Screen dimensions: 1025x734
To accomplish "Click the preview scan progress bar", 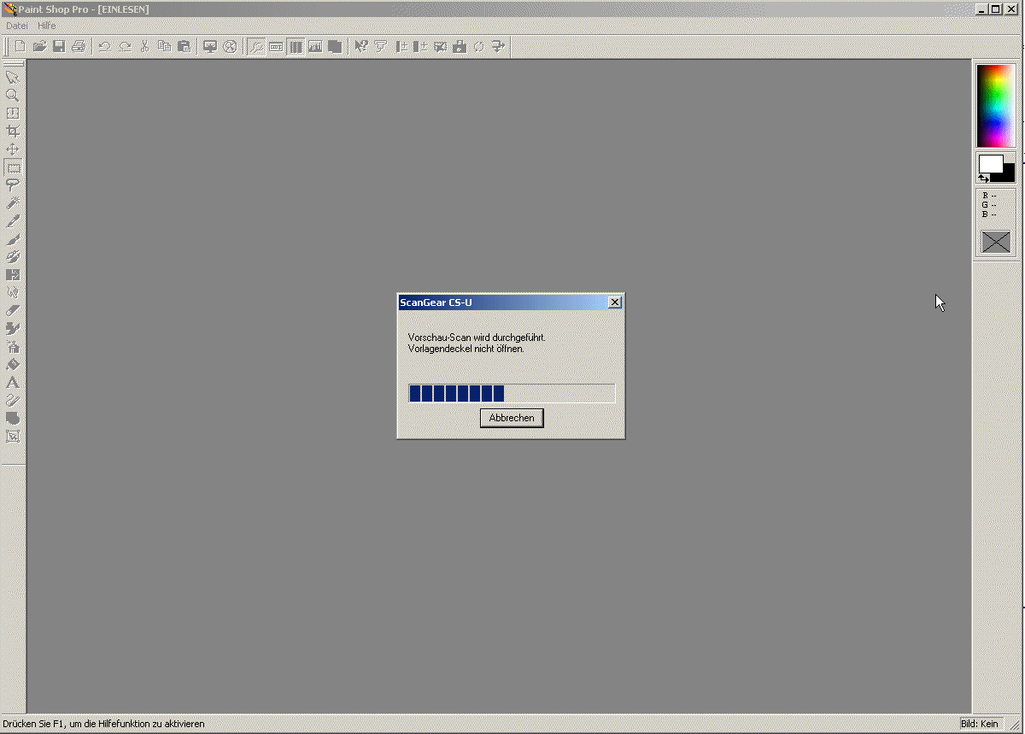I will (x=512, y=393).
